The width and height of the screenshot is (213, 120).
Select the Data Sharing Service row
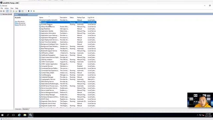(68, 81)
